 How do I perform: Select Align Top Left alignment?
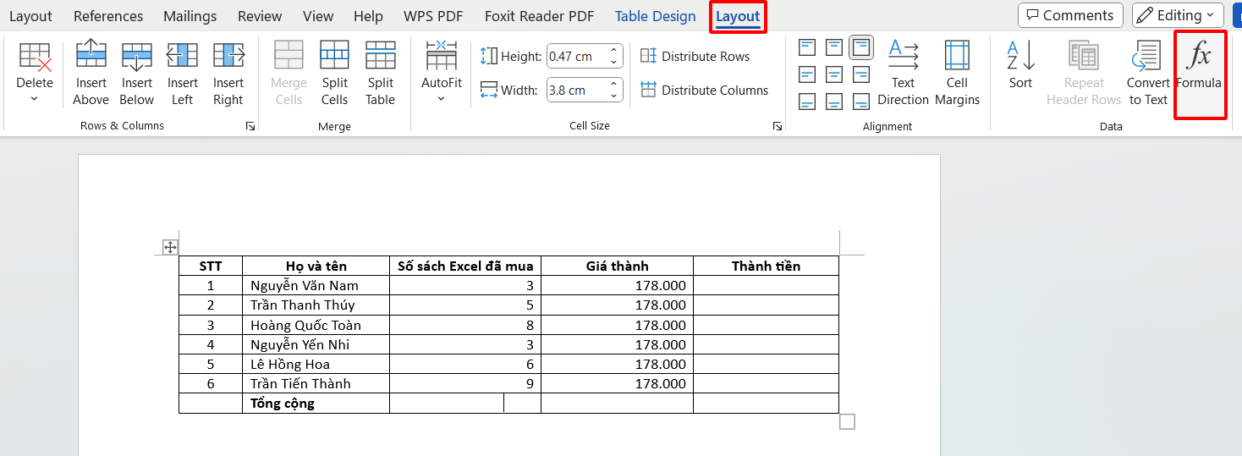(807, 47)
